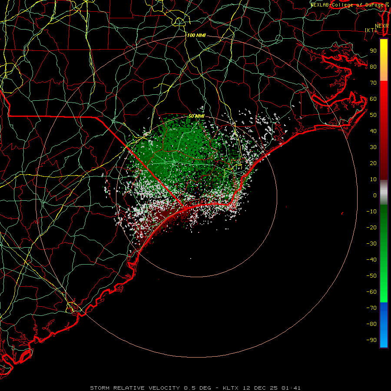This screenshot has height=391, width=391.
Task: Click the KLTX station identifier in caption
Action: [231, 388]
